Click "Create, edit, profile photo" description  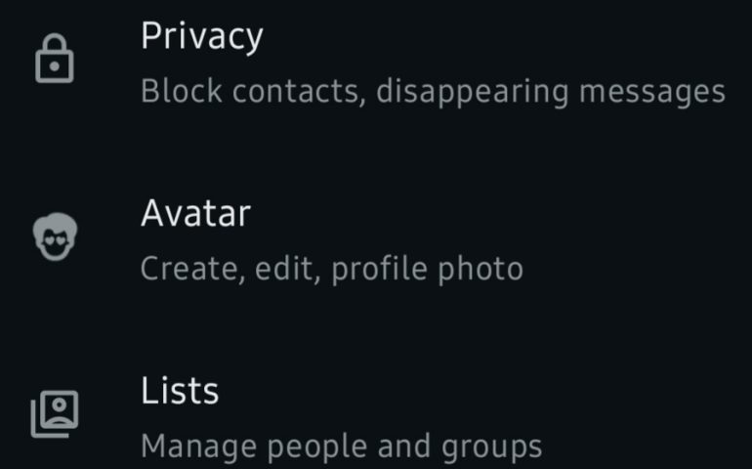[x=331, y=269]
